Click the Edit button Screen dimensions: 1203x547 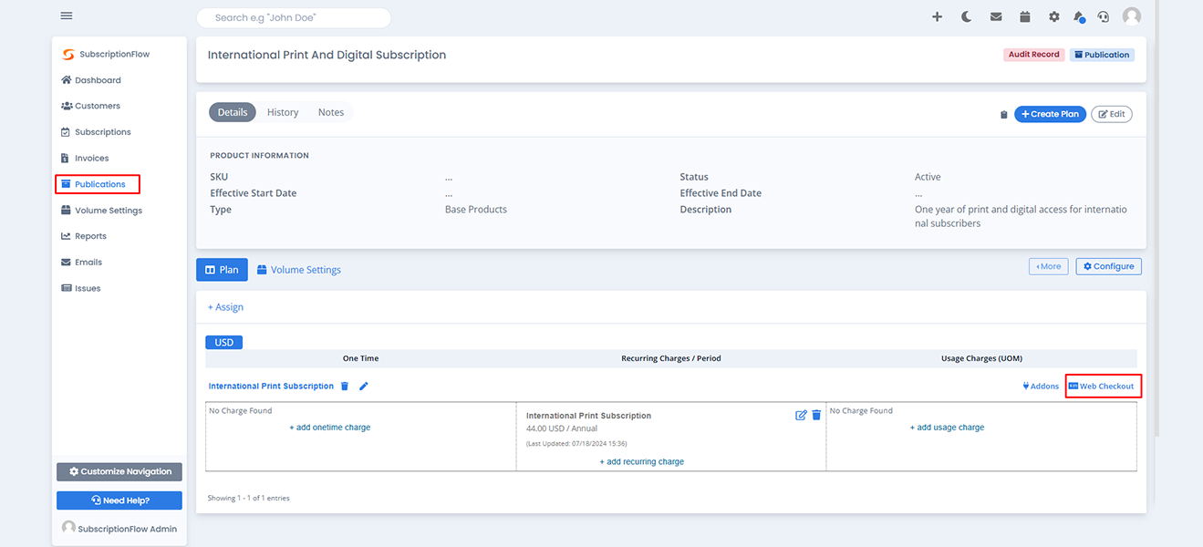click(1112, 114)
